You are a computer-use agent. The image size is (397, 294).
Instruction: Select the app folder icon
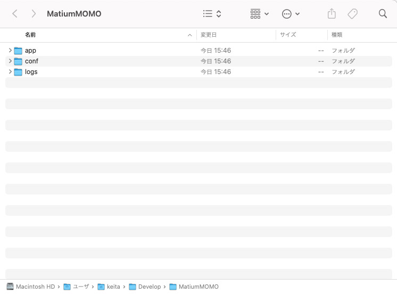19,51
